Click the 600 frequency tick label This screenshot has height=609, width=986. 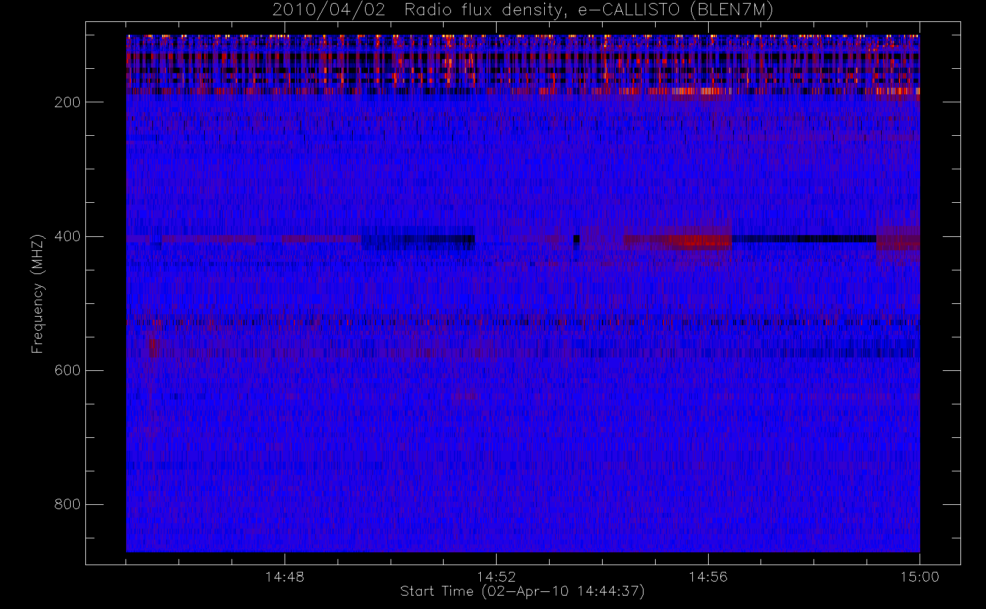pyautogui.click(x=67, y=370)
